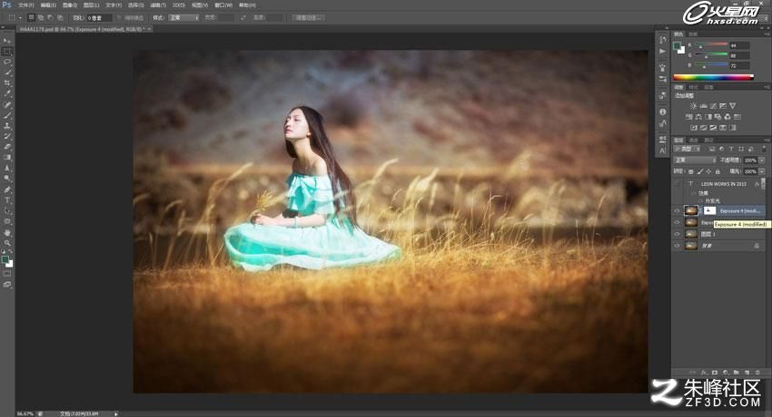Open the Filter menu
This screenshot has height=417, width=772.
pyautogui.click(x=157, y=5)
